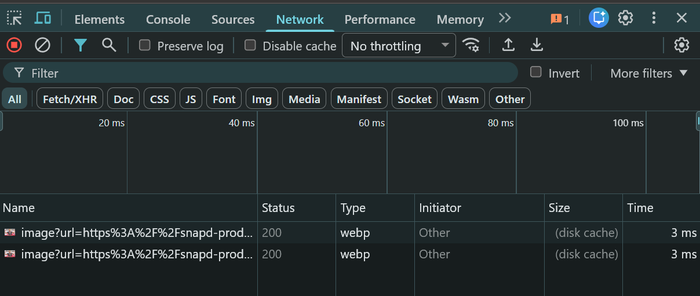
Task: Clear the network log
Action: tap(42, 45)
